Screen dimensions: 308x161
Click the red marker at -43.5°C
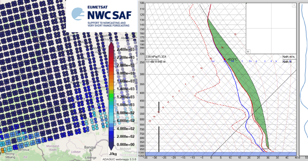[225, 60]
